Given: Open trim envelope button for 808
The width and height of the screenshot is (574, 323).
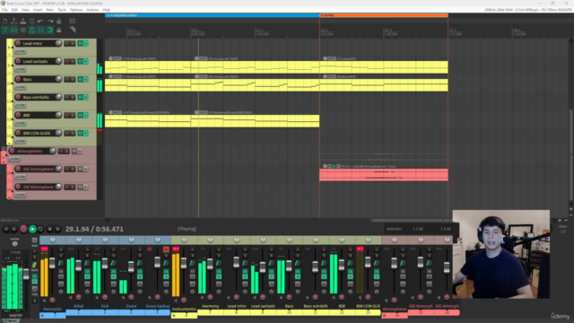Looking at the screenshot, I should point(20,123).
